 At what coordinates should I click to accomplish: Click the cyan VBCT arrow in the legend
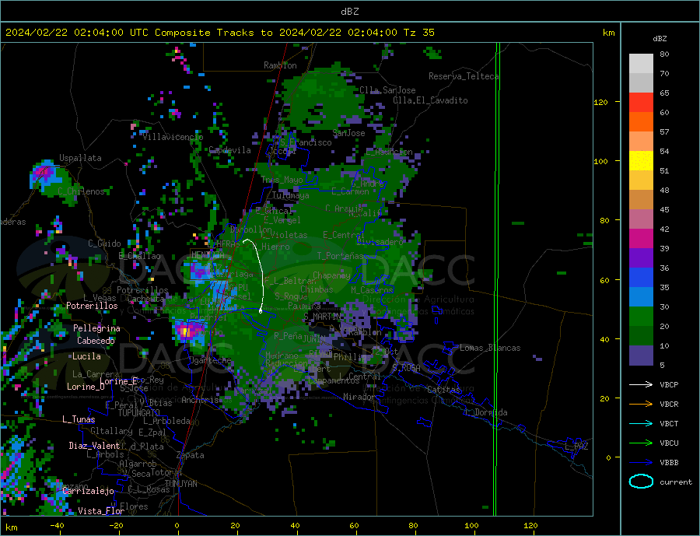coord(641,423)
